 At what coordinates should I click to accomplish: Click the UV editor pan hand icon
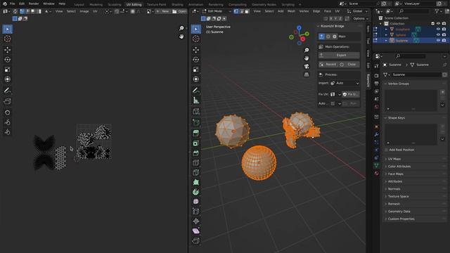click(181, 37)
